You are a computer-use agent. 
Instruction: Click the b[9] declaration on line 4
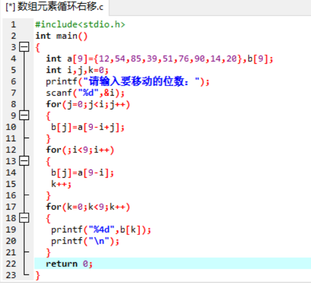[258, 59]
